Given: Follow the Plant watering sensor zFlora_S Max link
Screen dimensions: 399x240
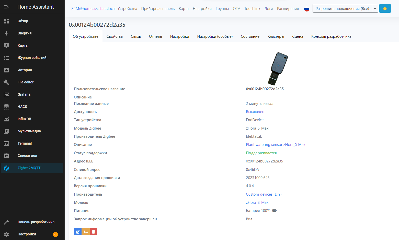Looking at the screenshot, I should (x=275, y=145).
